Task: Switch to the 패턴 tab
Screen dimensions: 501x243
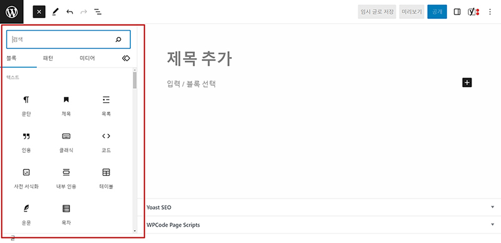Action: pos(48,58)
